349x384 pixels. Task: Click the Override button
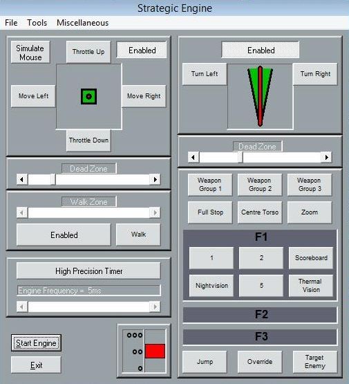260,362
